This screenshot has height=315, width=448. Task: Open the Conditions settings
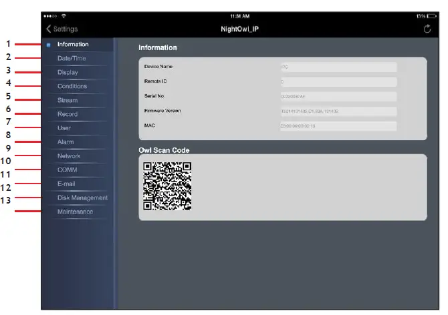pyautogui.click(x=72, y=86)
